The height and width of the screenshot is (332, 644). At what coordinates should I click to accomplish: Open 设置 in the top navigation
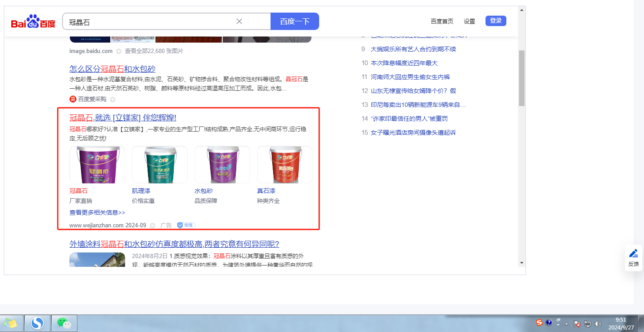pyautogui.click(x=469, y=21)
